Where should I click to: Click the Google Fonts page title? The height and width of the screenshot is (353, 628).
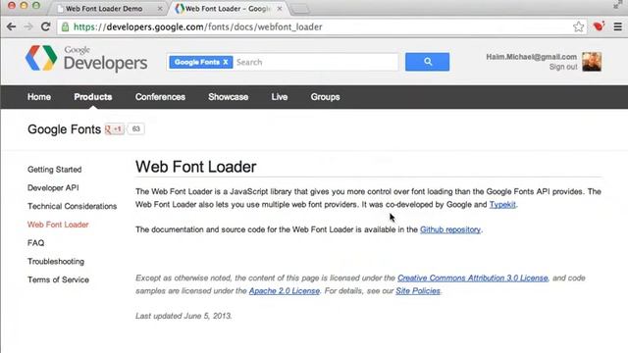pyautogui.click(x=64, y=129)
